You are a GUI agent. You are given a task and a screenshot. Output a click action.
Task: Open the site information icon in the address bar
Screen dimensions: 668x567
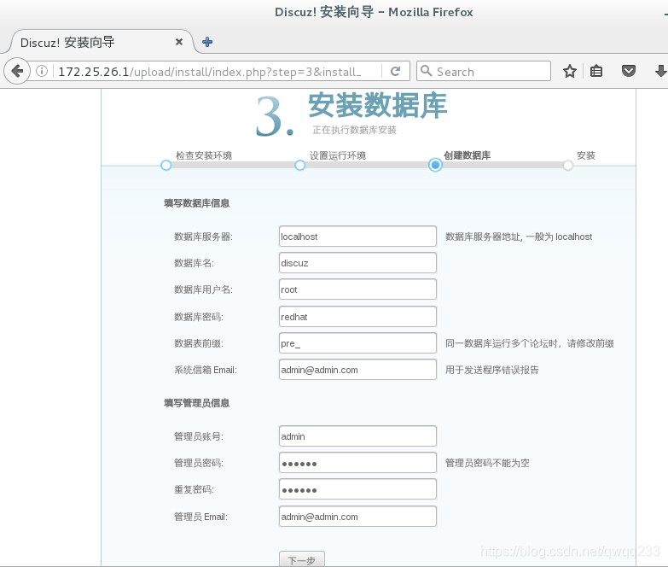pyautogui.click(x=42, y=71)
